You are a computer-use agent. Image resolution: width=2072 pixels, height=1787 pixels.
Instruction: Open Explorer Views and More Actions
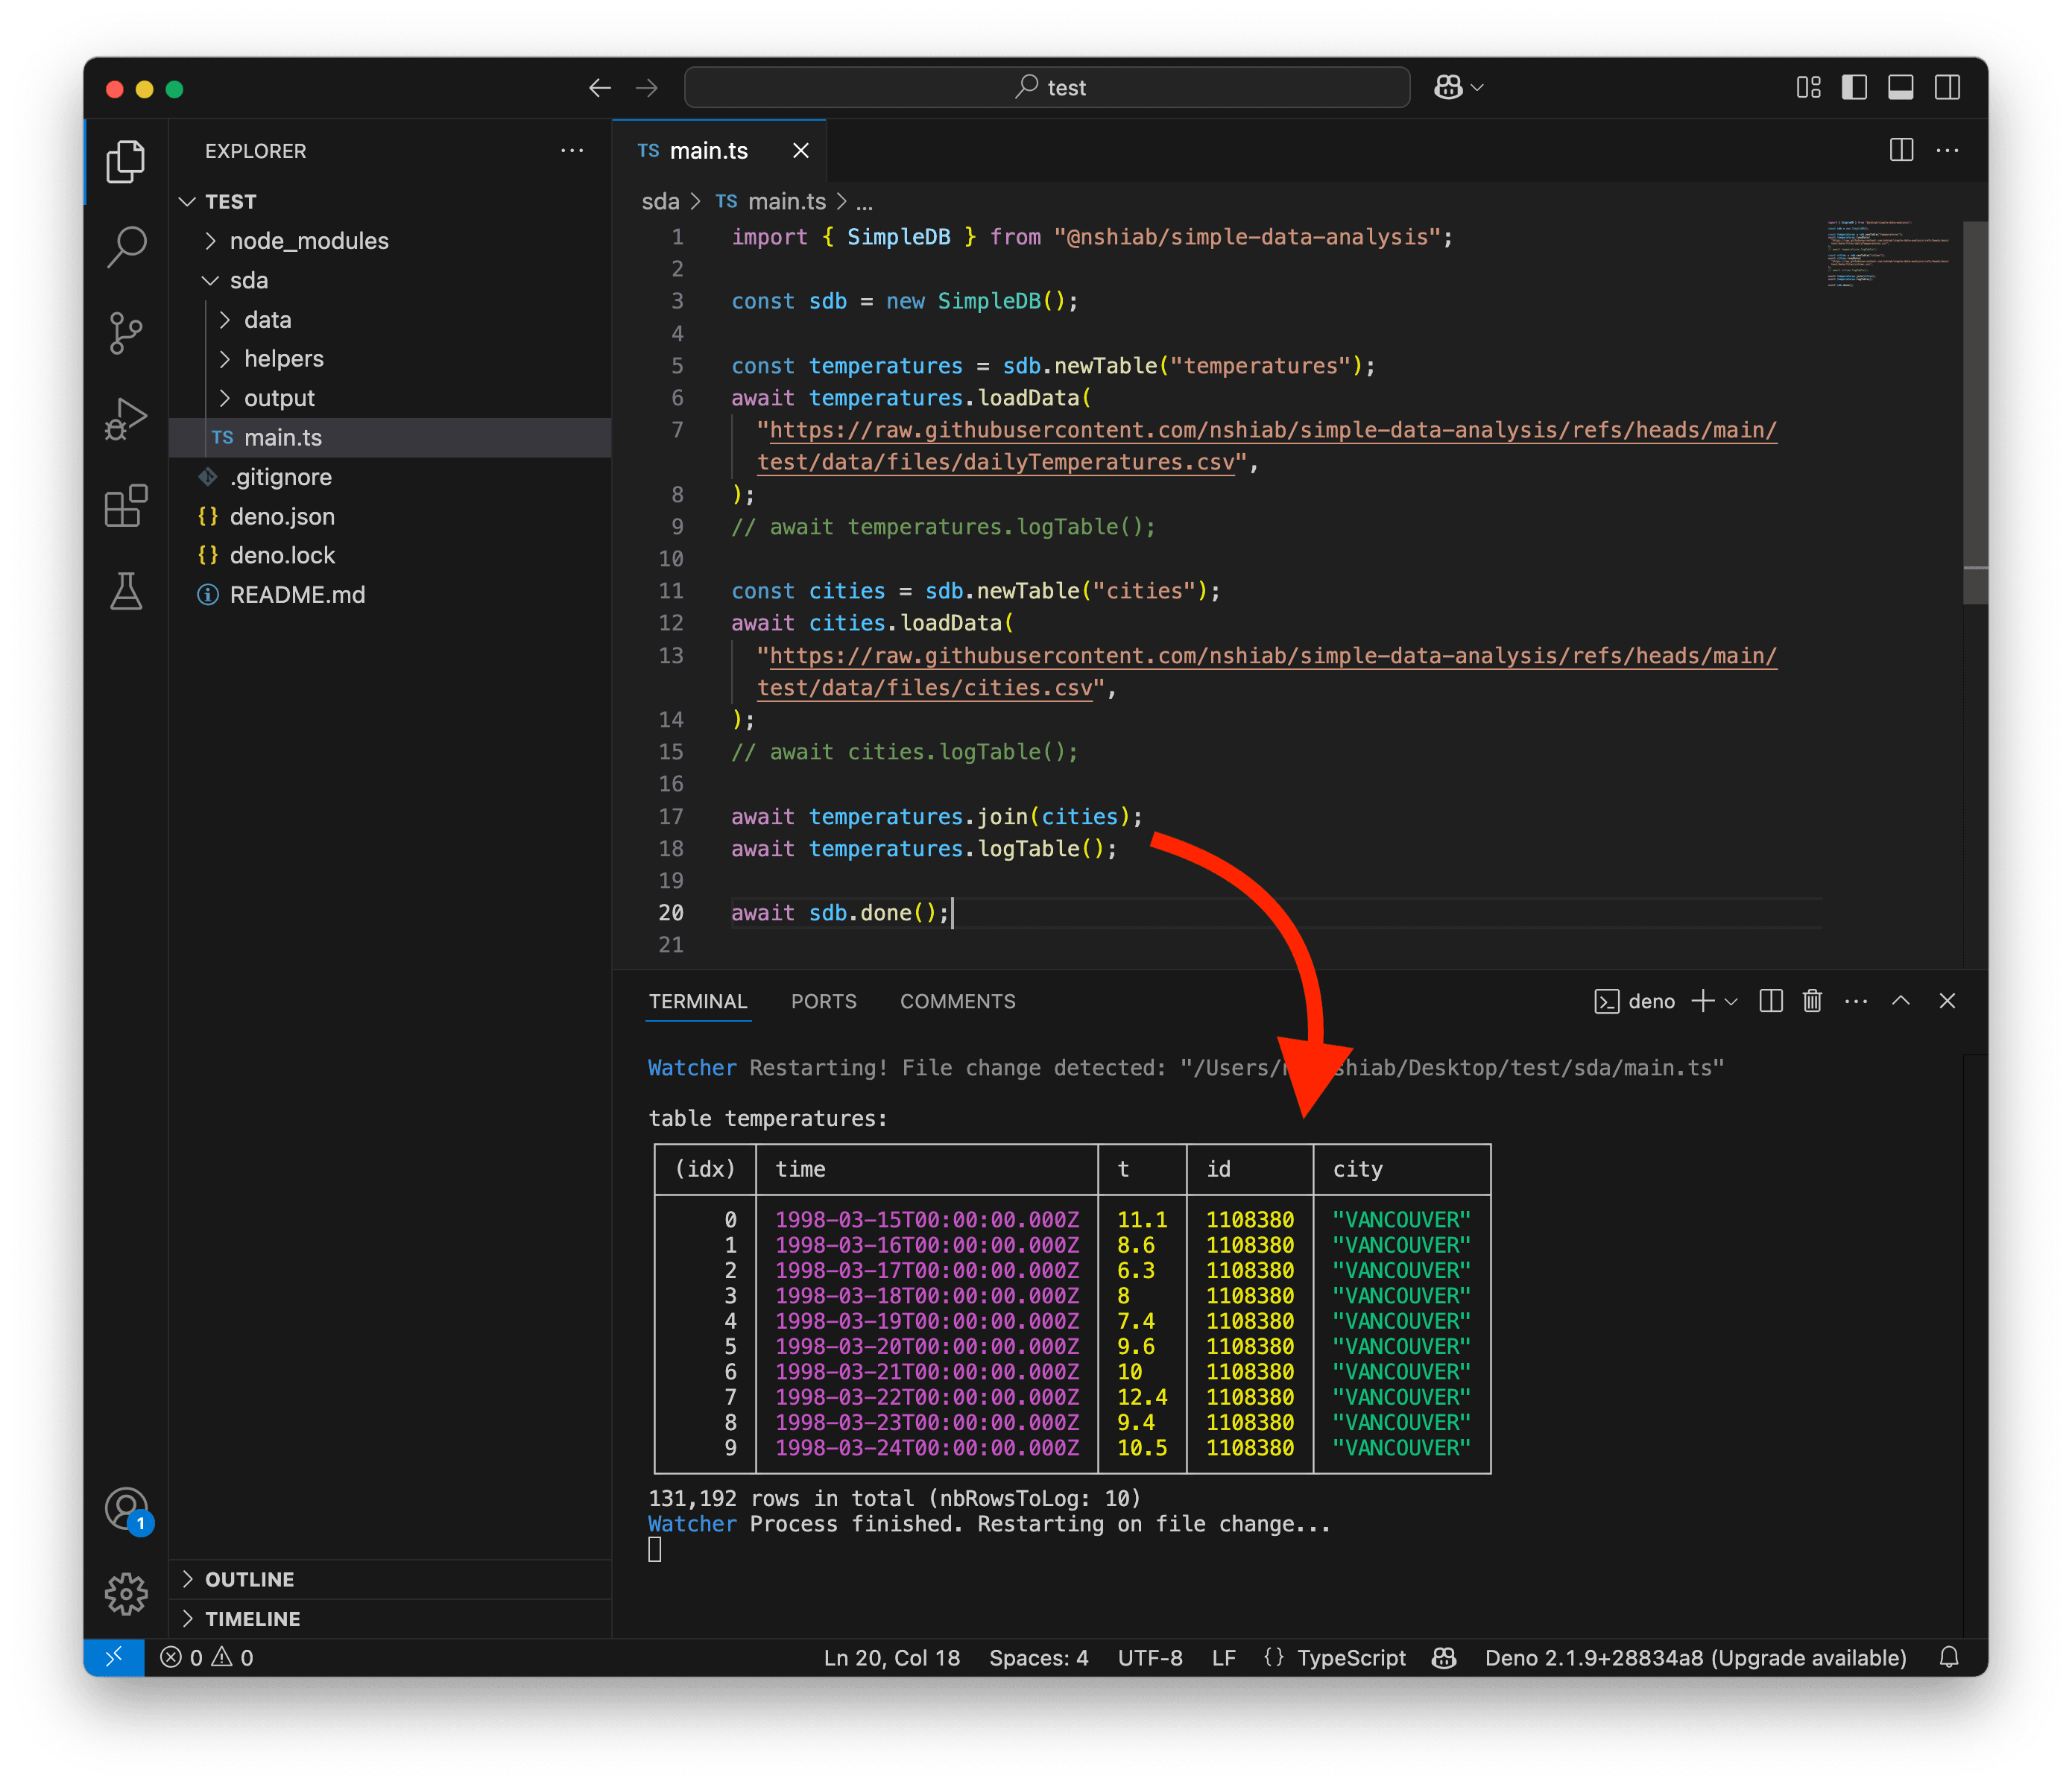[572, 151]
